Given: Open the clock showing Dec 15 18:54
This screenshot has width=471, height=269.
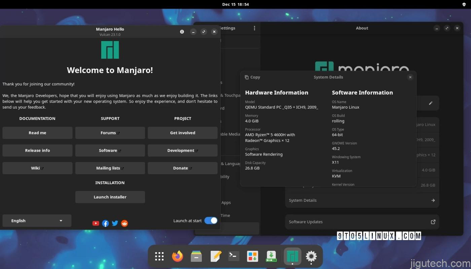Looking at the screenshot, I should pos(235,4).
